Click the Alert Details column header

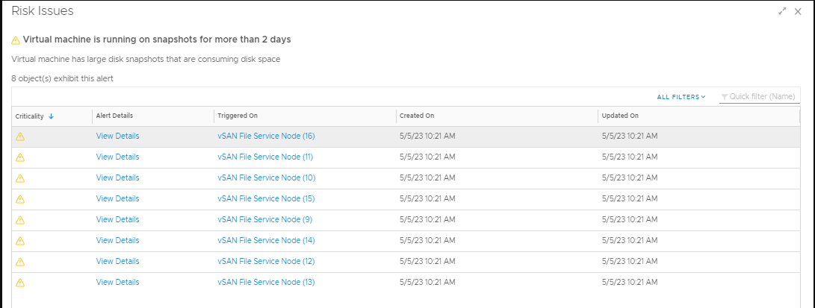pyautogui.click(x=114, y=116)
